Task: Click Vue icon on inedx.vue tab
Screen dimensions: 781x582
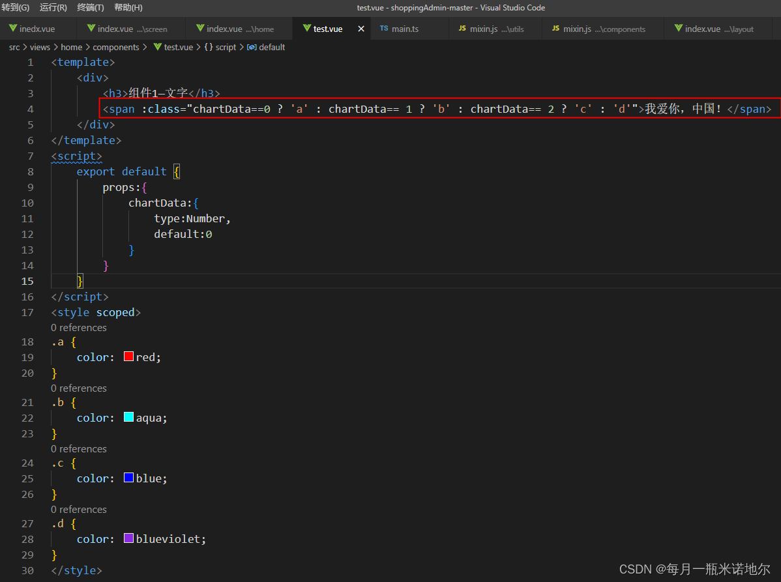Action: point(13,29)
